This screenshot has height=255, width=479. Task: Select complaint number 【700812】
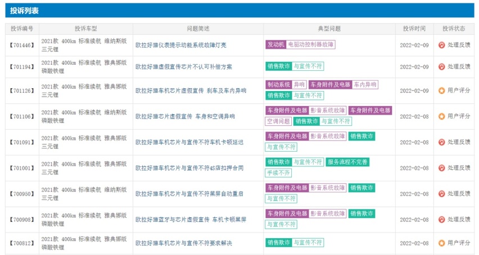[22, 243]
